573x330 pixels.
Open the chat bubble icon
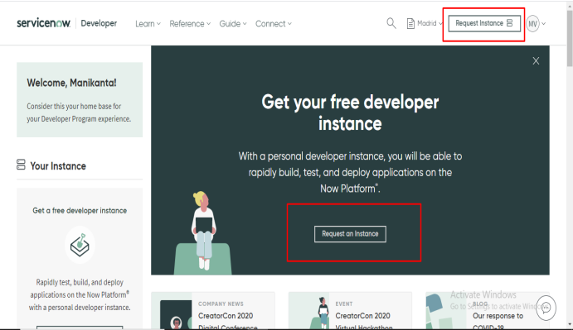546,308
